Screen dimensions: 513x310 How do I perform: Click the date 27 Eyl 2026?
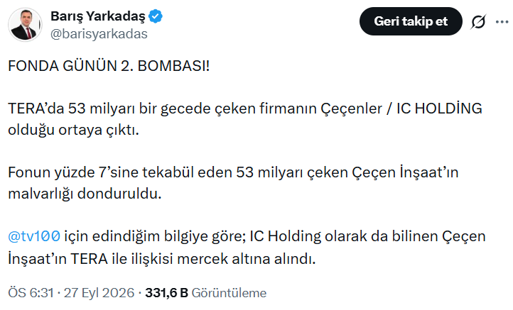point(99,293)
